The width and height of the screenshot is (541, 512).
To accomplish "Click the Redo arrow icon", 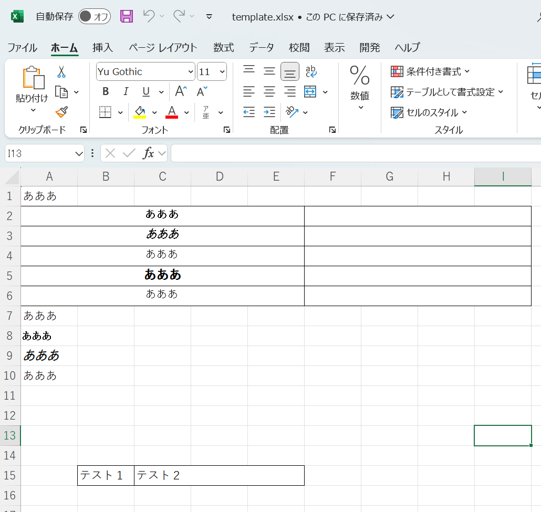I will tap(179, 16).
